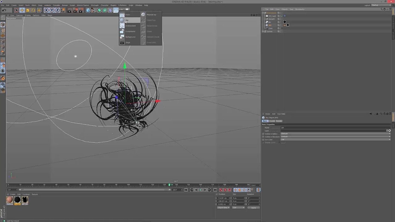Select the BG object row

click(x=270, y=22)
